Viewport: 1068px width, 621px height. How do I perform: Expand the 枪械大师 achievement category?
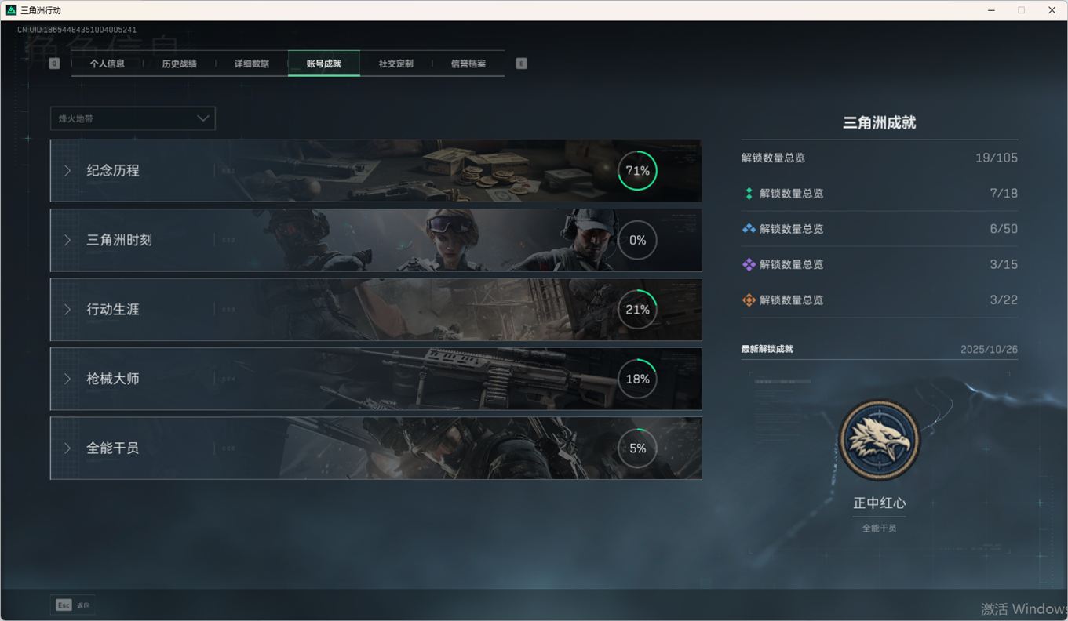pos(113,379)
